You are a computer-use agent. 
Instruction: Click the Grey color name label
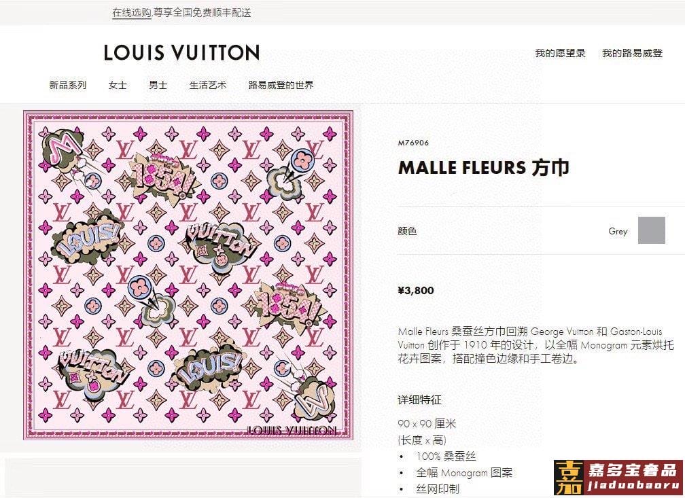[x=618, y=231]
